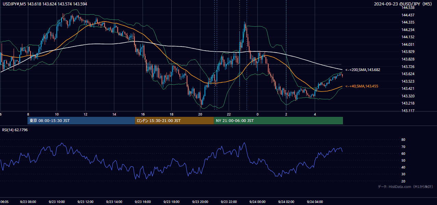Click the 9/23 08:00 time label
The height and width of the screenshot is (205, 437).
tap(28, 202)
